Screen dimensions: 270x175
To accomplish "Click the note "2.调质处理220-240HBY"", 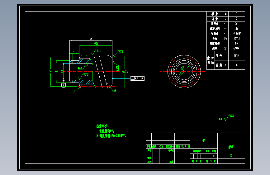I will coord(111,136).
